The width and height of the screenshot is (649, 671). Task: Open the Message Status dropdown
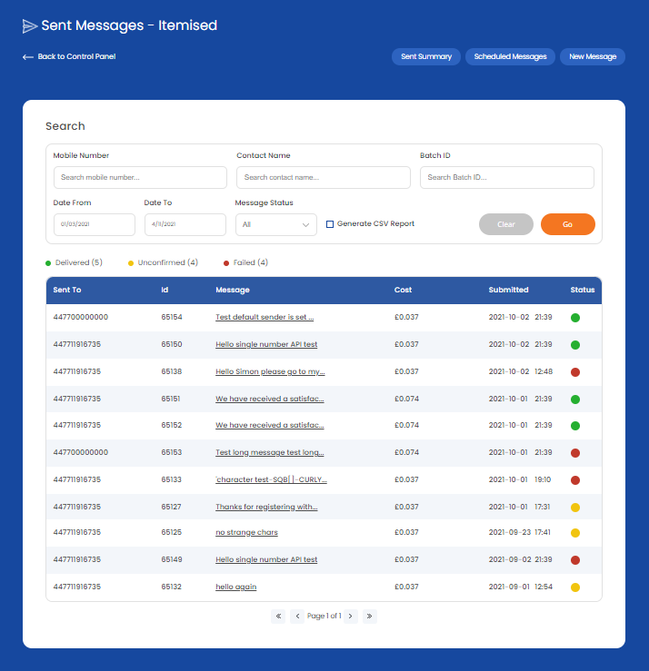pos(276,224)
